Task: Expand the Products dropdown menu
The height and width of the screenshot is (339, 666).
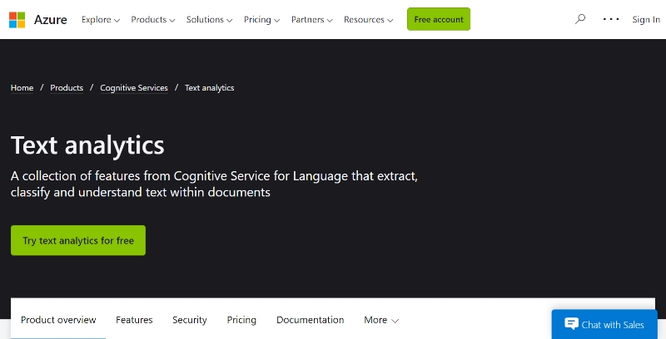Action: [x=153, y=19]
